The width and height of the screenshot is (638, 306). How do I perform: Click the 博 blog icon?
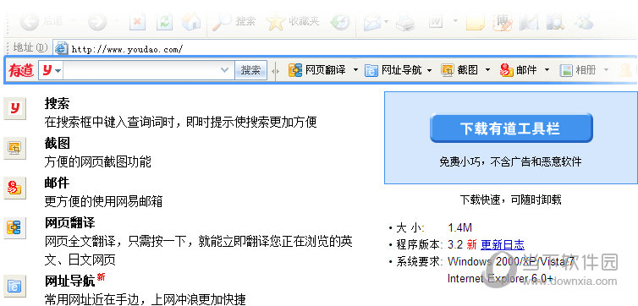click(502, 22)
